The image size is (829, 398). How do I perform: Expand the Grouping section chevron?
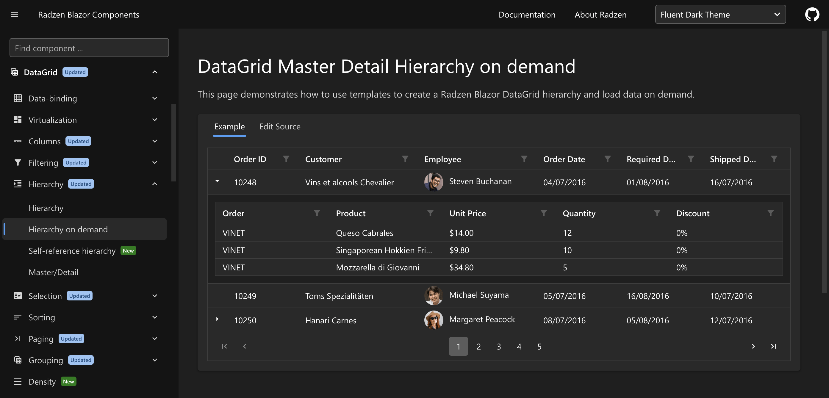[155, 360]
